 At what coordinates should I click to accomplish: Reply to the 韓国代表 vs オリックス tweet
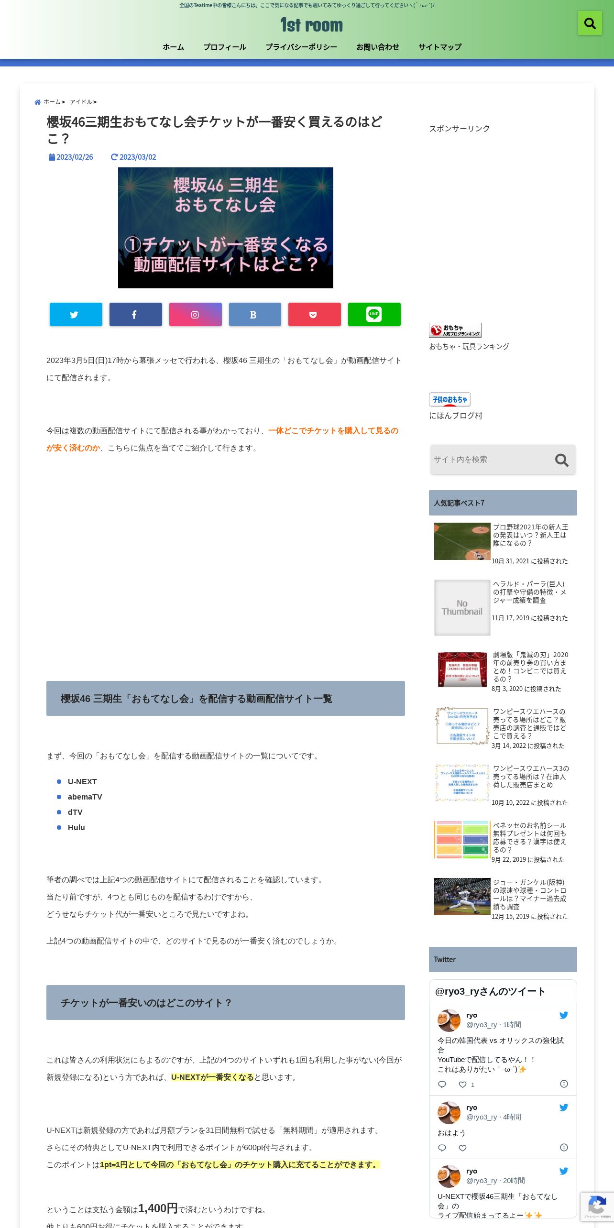coord(442,1085)
